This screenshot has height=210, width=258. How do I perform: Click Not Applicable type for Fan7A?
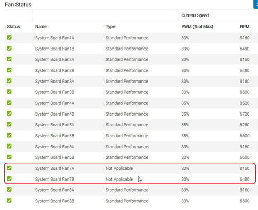(x=119, y=168)
